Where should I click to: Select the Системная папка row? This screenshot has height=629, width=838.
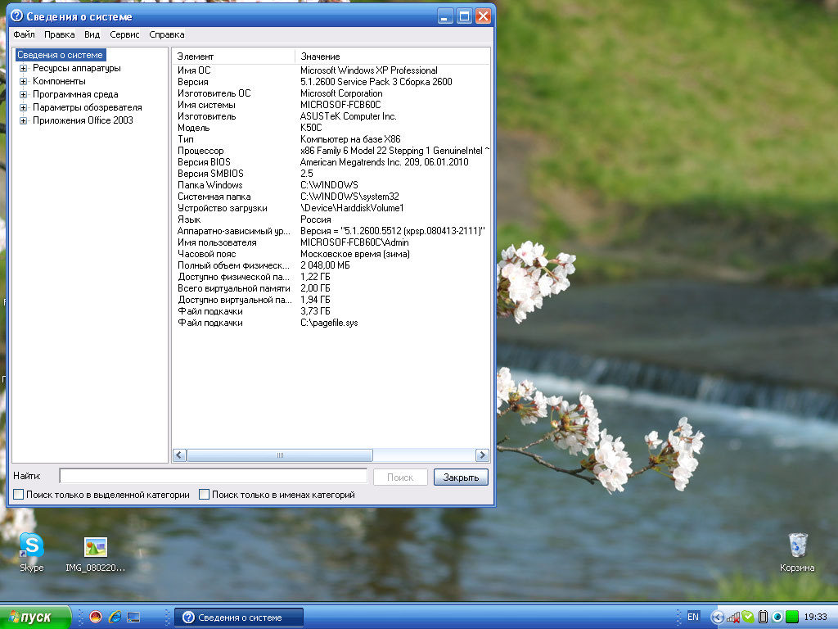coord(331,197)
